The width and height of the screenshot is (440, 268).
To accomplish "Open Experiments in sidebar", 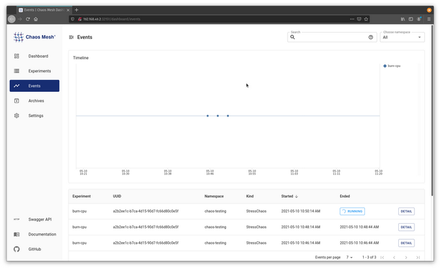I will (39, 71).
